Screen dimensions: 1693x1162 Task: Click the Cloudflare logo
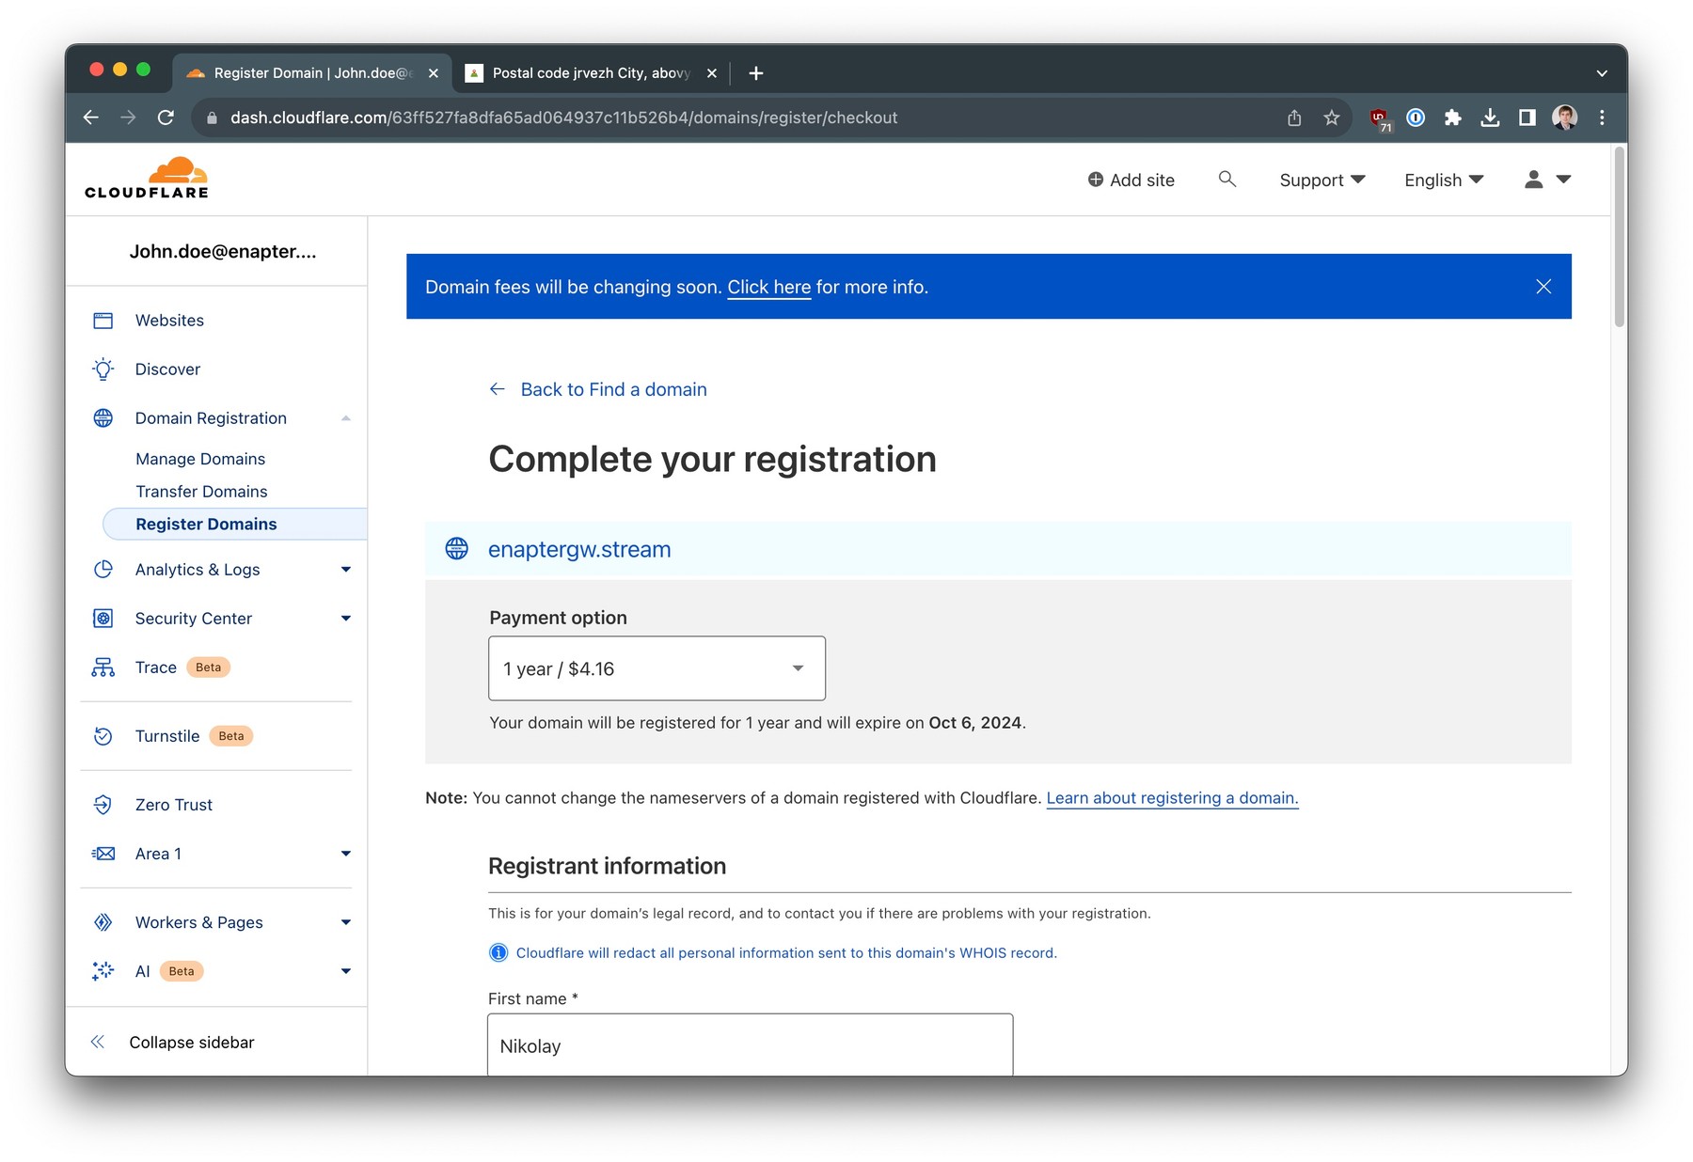[x=145, y=178]
